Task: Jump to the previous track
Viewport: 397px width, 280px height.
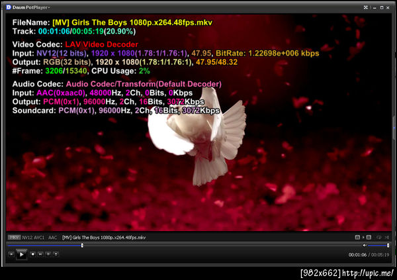Action: [x=11, y=254]
